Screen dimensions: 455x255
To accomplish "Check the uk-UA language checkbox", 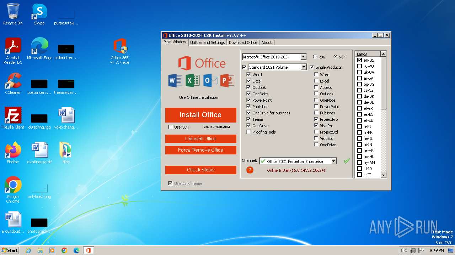I will click(360, 72).
